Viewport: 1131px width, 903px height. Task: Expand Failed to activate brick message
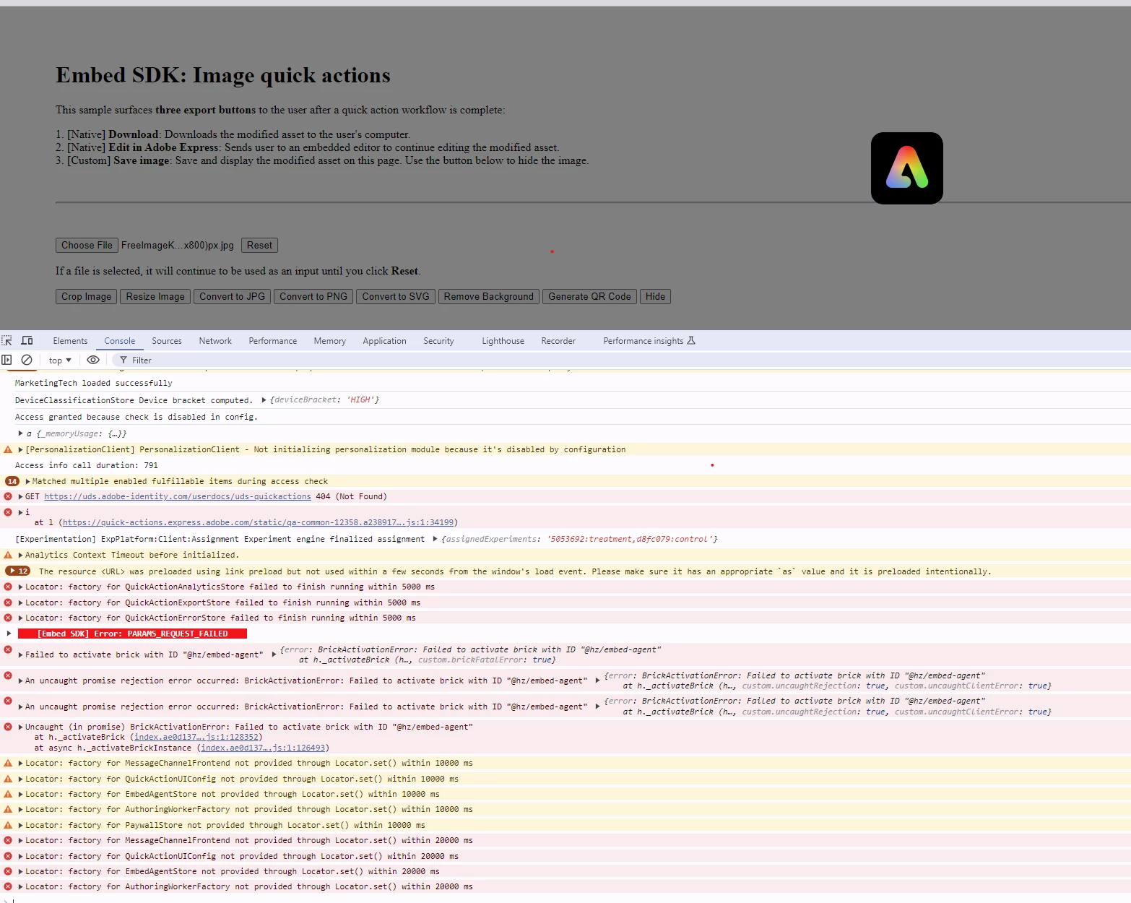tap(20, 655)
